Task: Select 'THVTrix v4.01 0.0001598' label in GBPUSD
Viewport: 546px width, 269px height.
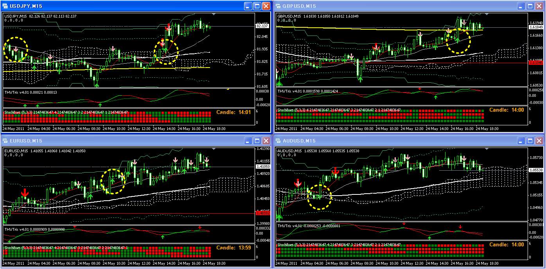Action: coord(308,91)
